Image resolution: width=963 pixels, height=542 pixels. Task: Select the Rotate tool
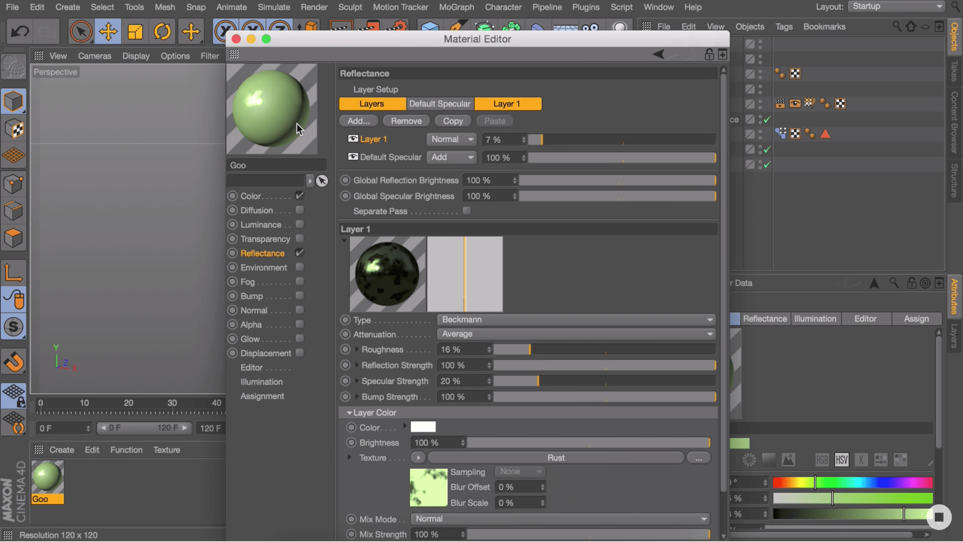[162, 32]
